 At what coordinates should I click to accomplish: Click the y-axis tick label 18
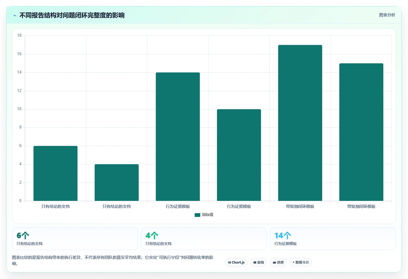20,36
